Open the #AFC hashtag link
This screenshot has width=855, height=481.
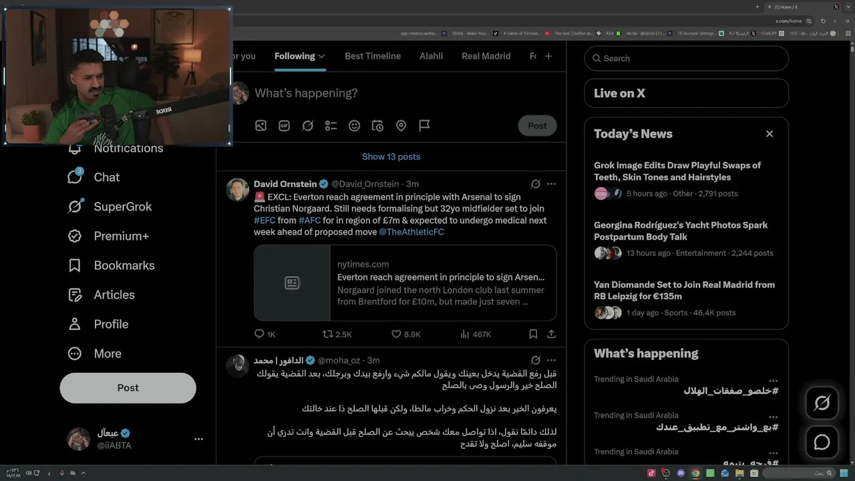[x=309, y=220]
